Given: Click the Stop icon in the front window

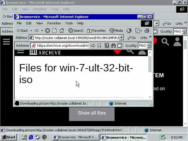Looking at the screenshot, I should pos(48,31).
